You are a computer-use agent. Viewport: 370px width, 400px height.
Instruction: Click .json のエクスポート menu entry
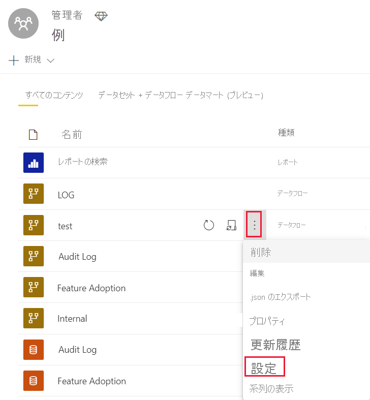click(x=280, y=297)
